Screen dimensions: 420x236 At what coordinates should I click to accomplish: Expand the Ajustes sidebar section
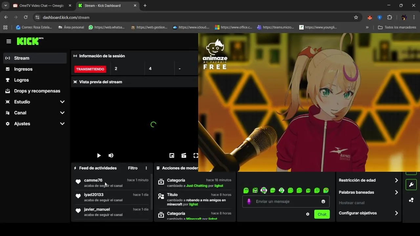pyautogui.click(x=62, y=124)
